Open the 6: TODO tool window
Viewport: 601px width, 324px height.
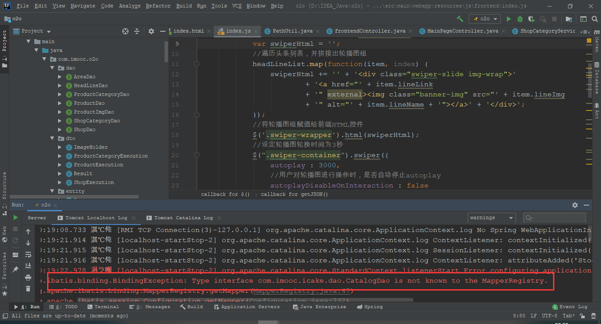coord(63,307)
